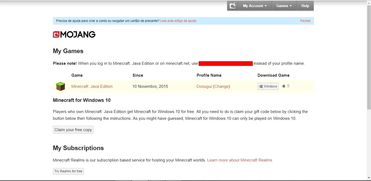Viewport: 371px width, 181px height.
Task: Click the Mojang icon in top navigation
Action: (x=233, y=6)
